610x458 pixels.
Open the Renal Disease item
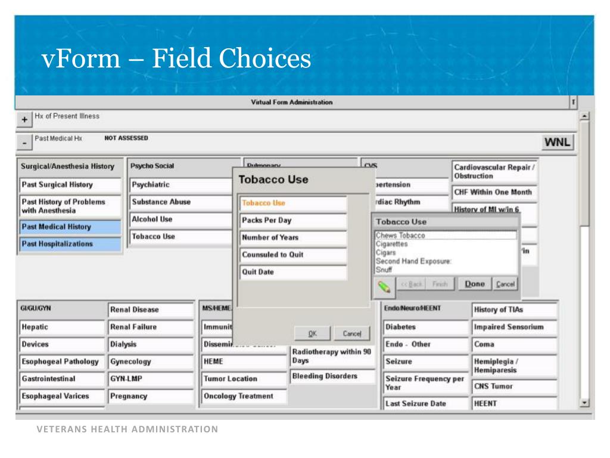pos(151,310)
